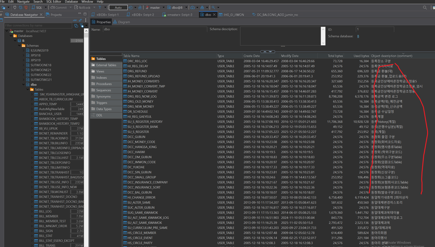This screenshot has height=247, width=435.
Task: Open the navigator three-dot view menu
Action: [x=86, y=20]
